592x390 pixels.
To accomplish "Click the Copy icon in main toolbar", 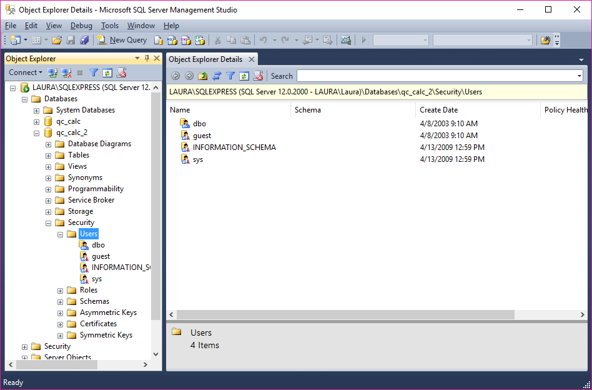I will 231,40.
